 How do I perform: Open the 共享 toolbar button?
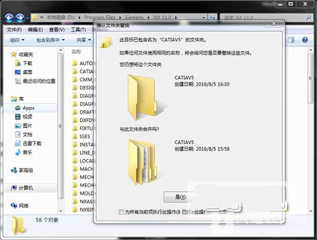[84, 40]
